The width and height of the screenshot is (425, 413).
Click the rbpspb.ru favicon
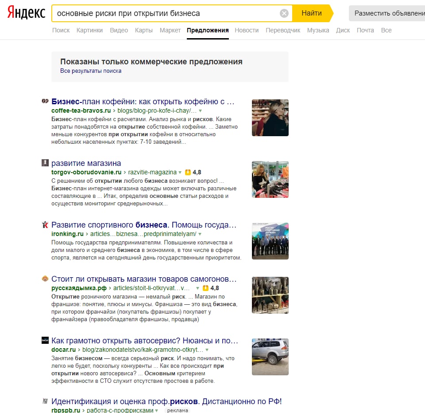pyautogui.click(x=45, y=401)
